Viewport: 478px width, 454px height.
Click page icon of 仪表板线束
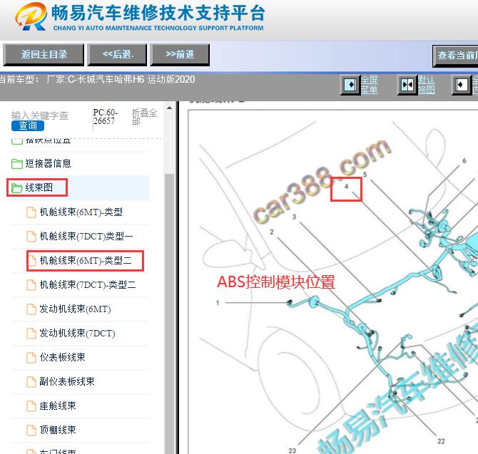31,358
